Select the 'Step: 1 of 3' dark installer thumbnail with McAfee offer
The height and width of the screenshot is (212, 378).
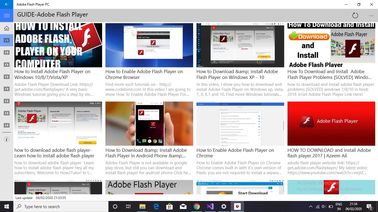(240, 45)
